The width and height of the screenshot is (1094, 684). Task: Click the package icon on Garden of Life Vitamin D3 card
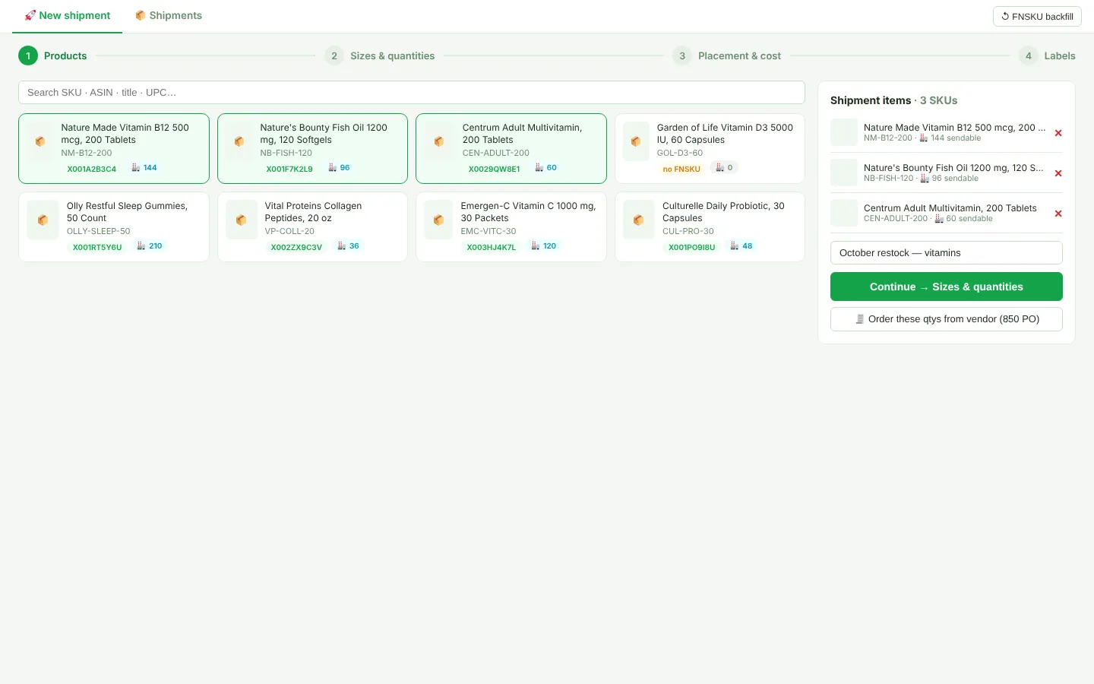click(636, 141)
